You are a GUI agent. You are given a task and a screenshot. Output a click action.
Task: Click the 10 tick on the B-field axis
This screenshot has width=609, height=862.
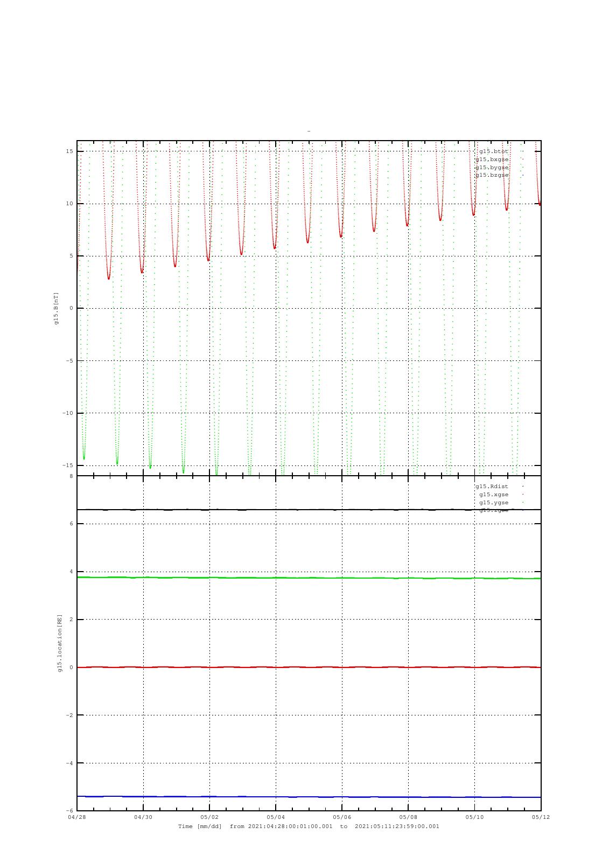(69, 204)
